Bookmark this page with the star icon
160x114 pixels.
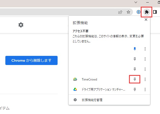pyautogui.click(x=128, y=12)
